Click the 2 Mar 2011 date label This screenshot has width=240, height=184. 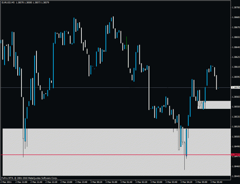point(6,182)
